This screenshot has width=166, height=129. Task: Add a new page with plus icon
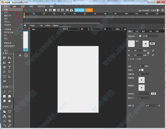tap(20, 55)
